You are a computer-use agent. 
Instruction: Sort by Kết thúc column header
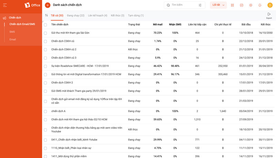(266, 24)
